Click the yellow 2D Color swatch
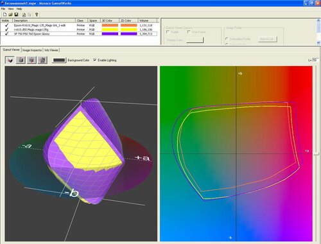Viewport: 321px width, 244px height. click(x=129, y=30)
